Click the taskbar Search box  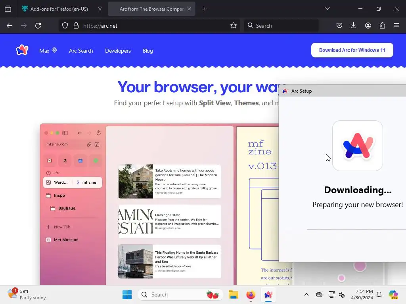180,294
